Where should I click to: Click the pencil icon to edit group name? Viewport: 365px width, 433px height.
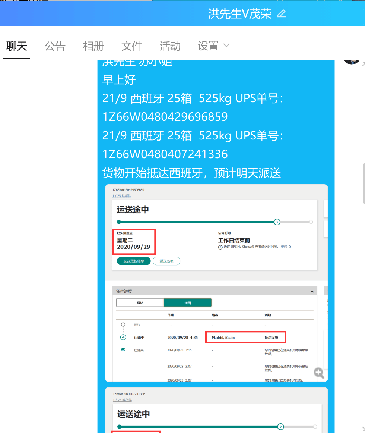pyautogui.click(x=282, y=13)
